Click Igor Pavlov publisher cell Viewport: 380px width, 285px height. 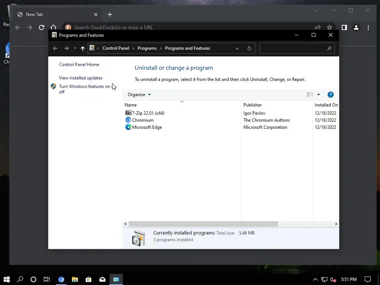click(x=254, y=113)
